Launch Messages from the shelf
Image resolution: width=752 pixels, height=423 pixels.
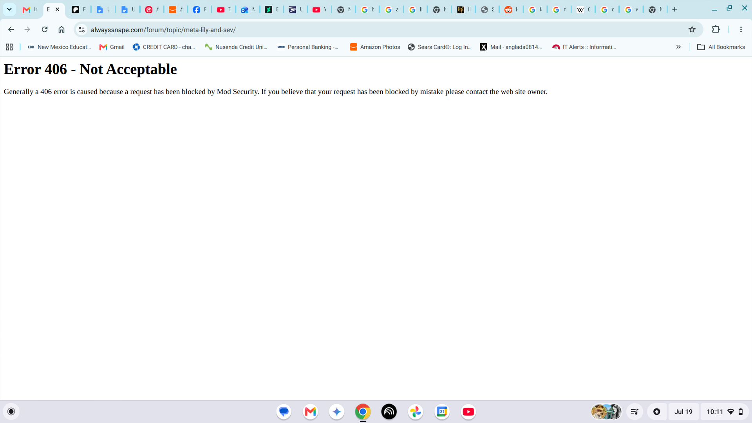click(x=284, y=412)
